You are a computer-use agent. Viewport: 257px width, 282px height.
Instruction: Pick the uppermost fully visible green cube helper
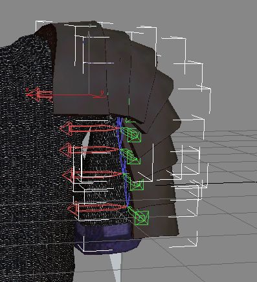134,135
